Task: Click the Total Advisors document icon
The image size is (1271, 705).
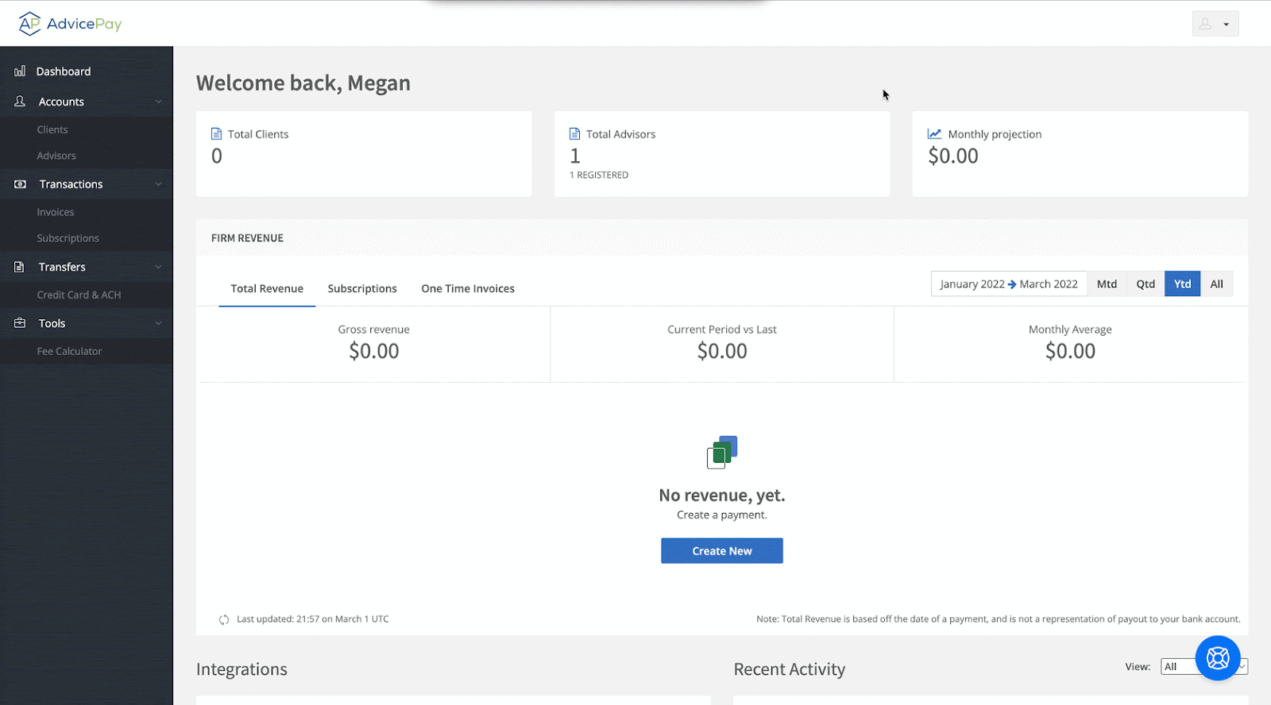Action: pyautogui.click(x=574, y=134)
